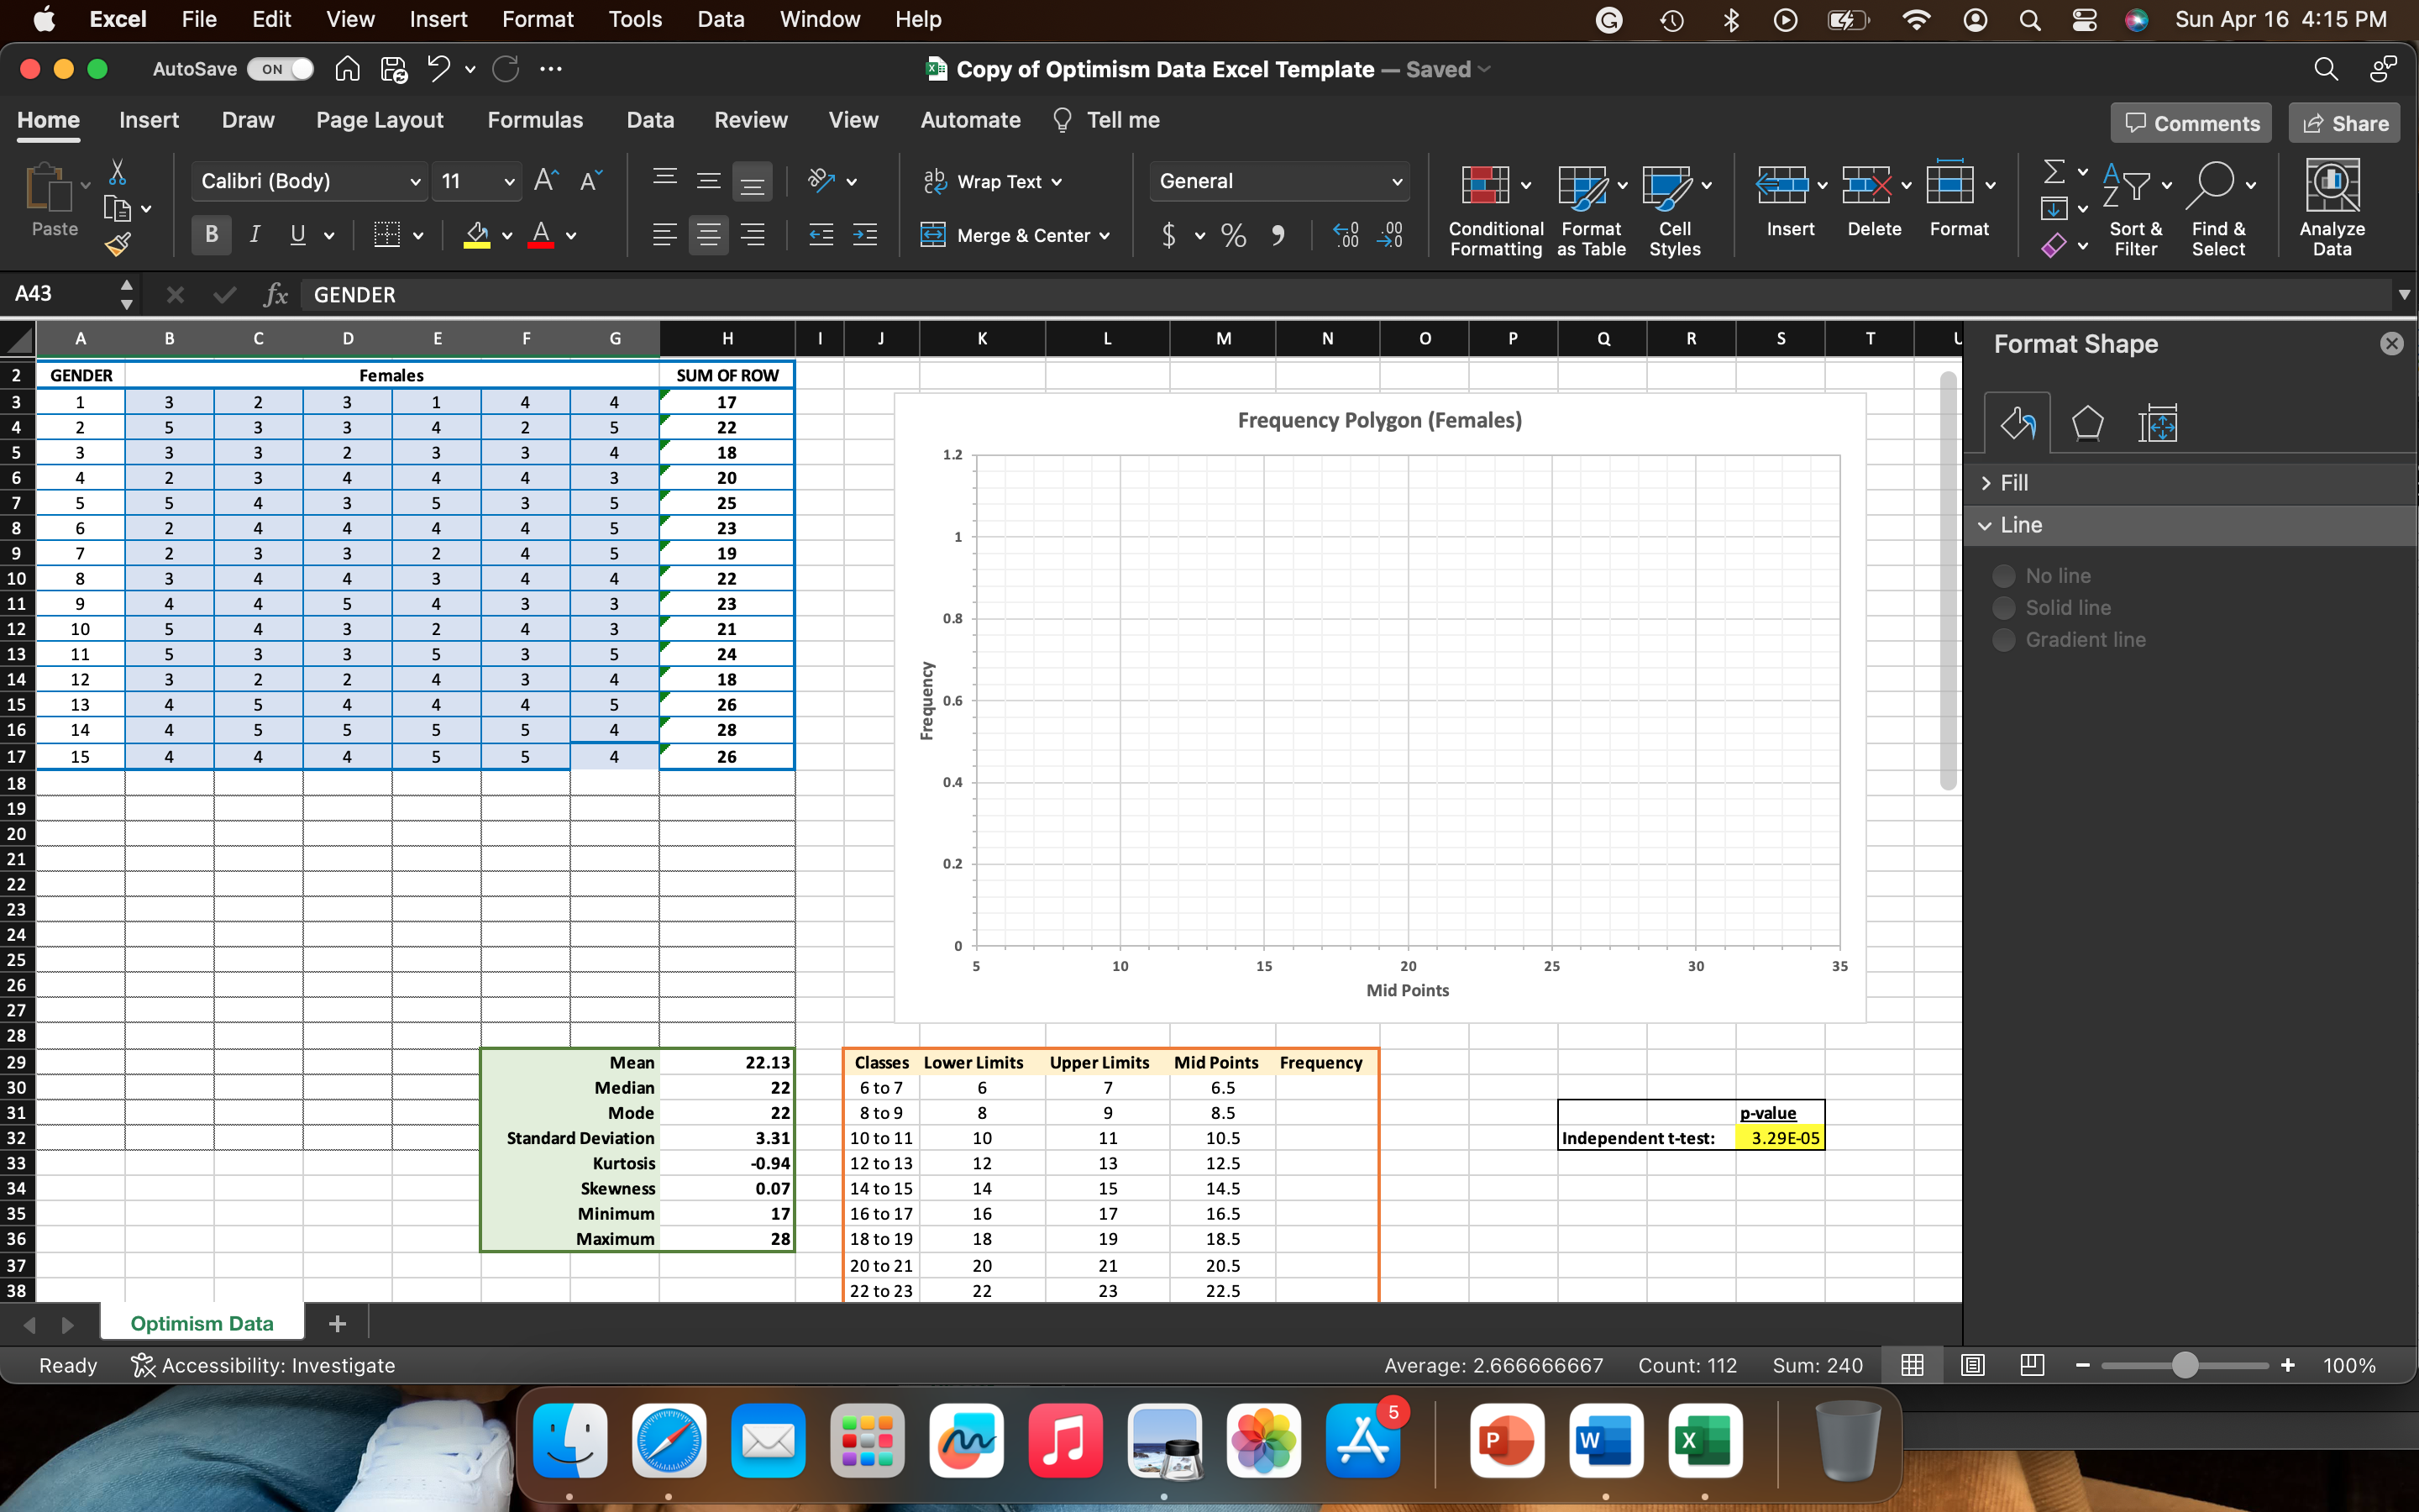The width and height of the screenshot is (2419, 1512).
Task: Choose the Gradient line radio option
Action: point(2003,640)
